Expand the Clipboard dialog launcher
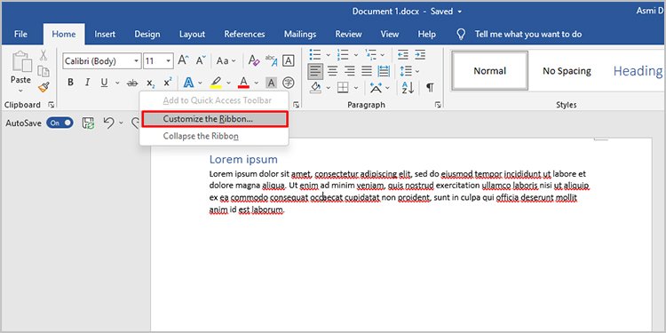The height and width of the screenshot is (333, 666). pyautogui.click(x=52, y=105)
